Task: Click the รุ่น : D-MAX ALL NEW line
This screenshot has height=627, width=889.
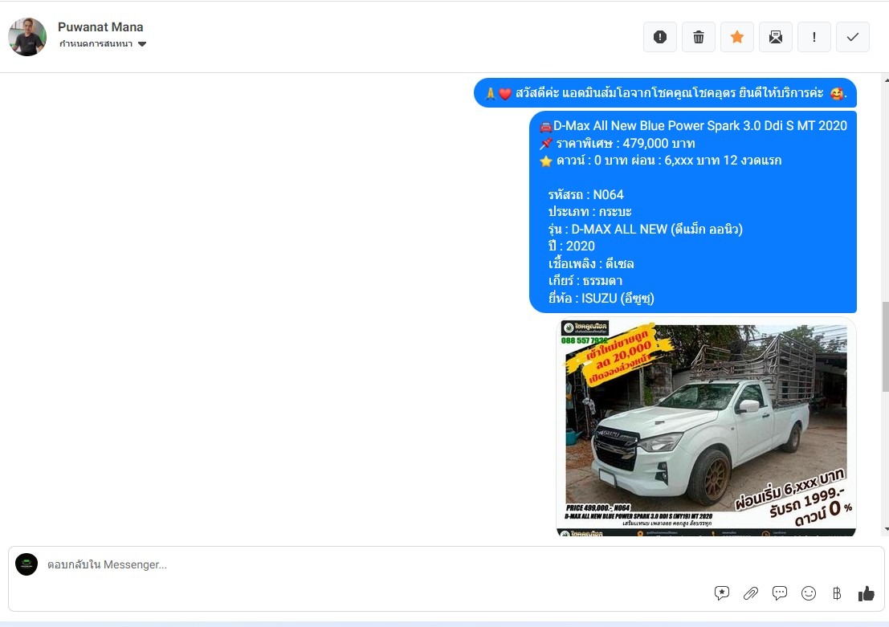Action: pyautogui.click(x=645, y=229)
